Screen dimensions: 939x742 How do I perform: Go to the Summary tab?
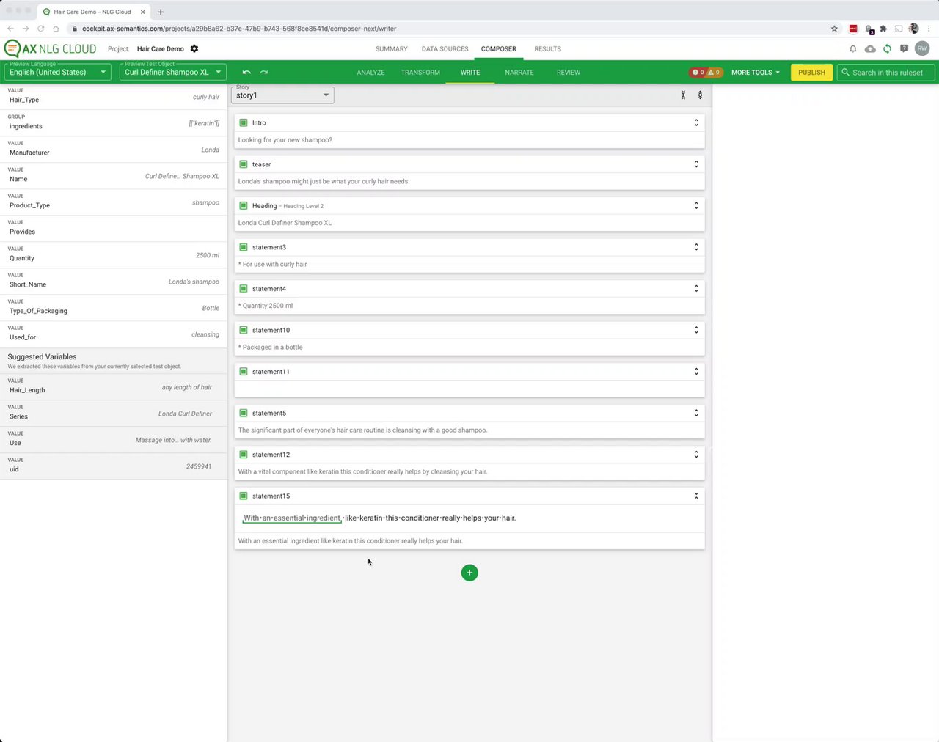click(x=391, y=49)
